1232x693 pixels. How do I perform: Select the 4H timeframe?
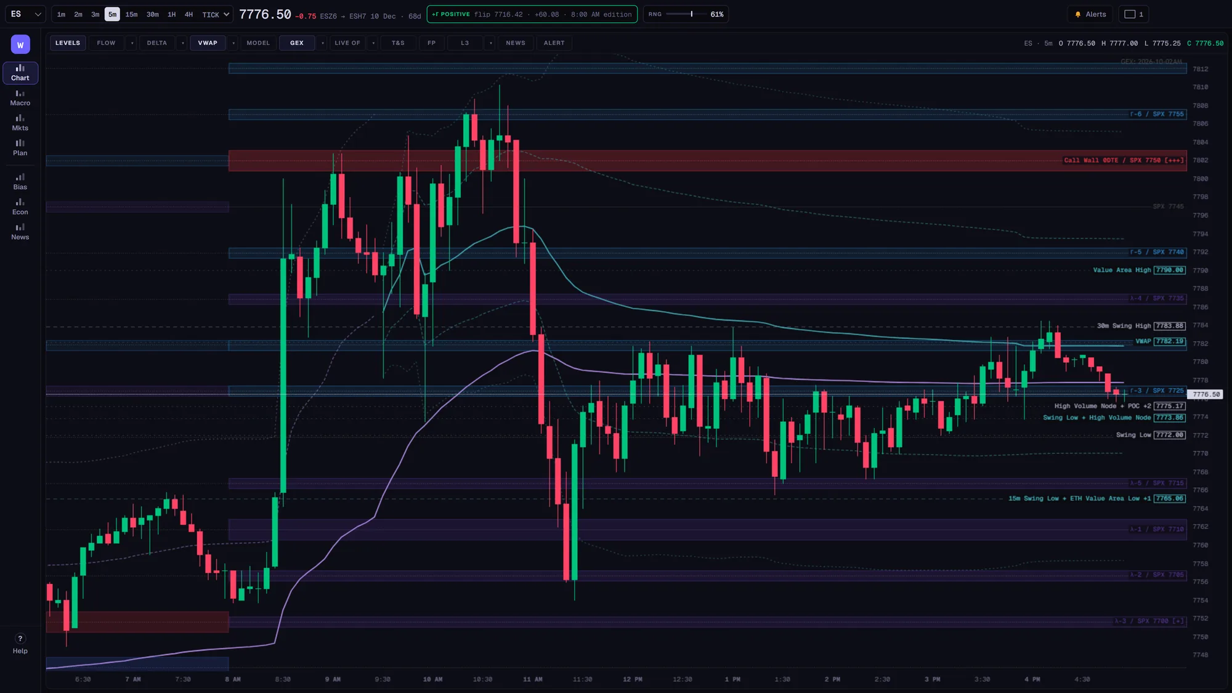pyautogui.click(x=188, y=14)
